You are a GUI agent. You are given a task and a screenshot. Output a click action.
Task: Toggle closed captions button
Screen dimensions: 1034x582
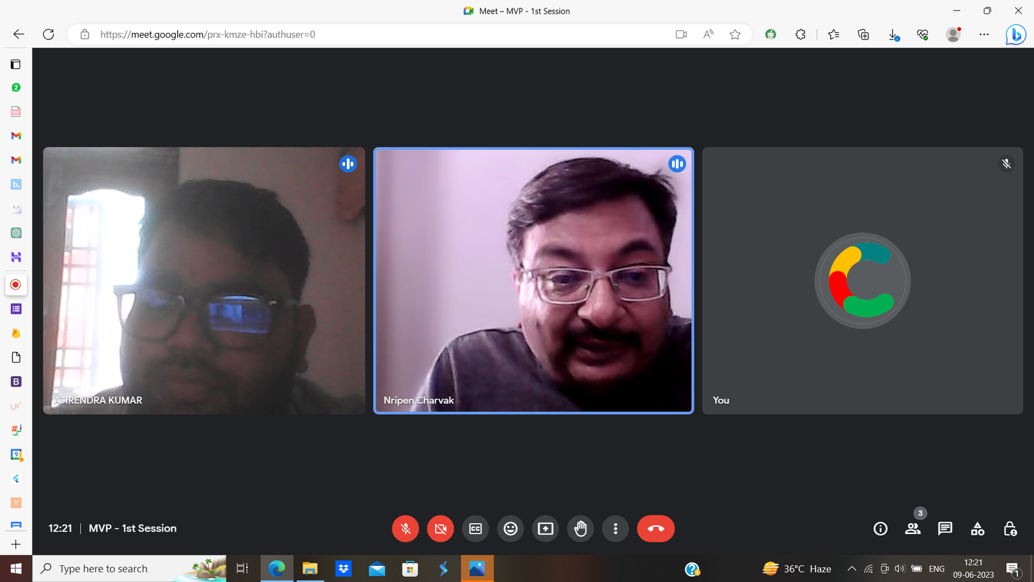[x=476, y=528]
